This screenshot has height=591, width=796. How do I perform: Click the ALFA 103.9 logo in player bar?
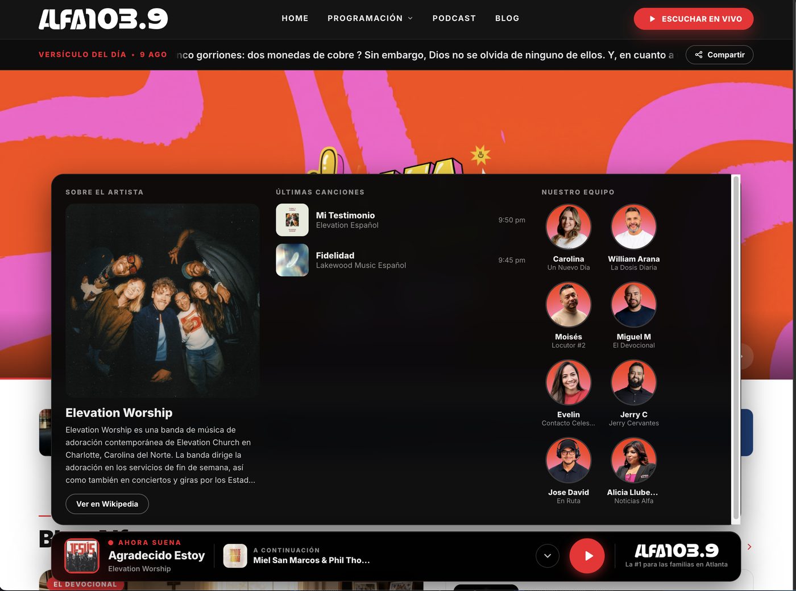677,551
